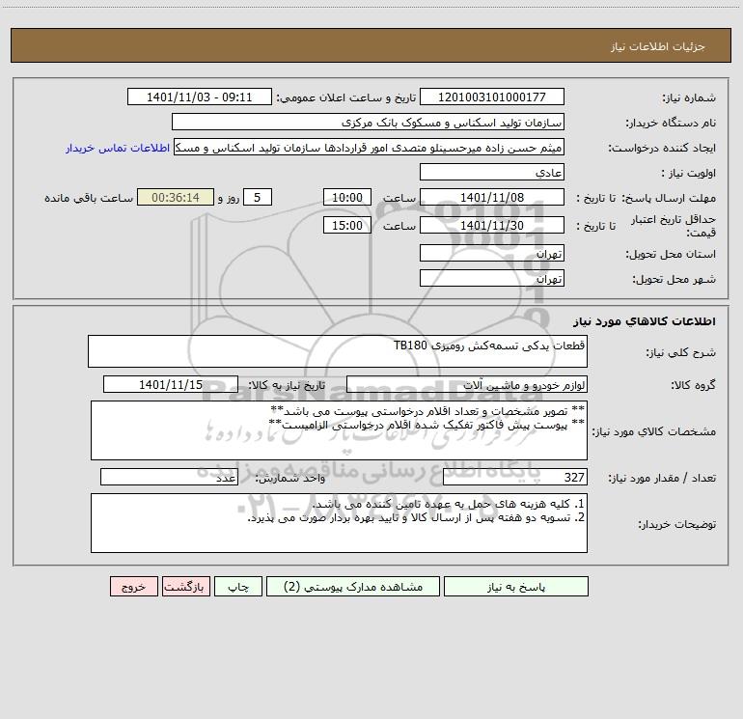Click unit of measure field عدد
Viewport: 743px width, 719px height.
[169, 477]
